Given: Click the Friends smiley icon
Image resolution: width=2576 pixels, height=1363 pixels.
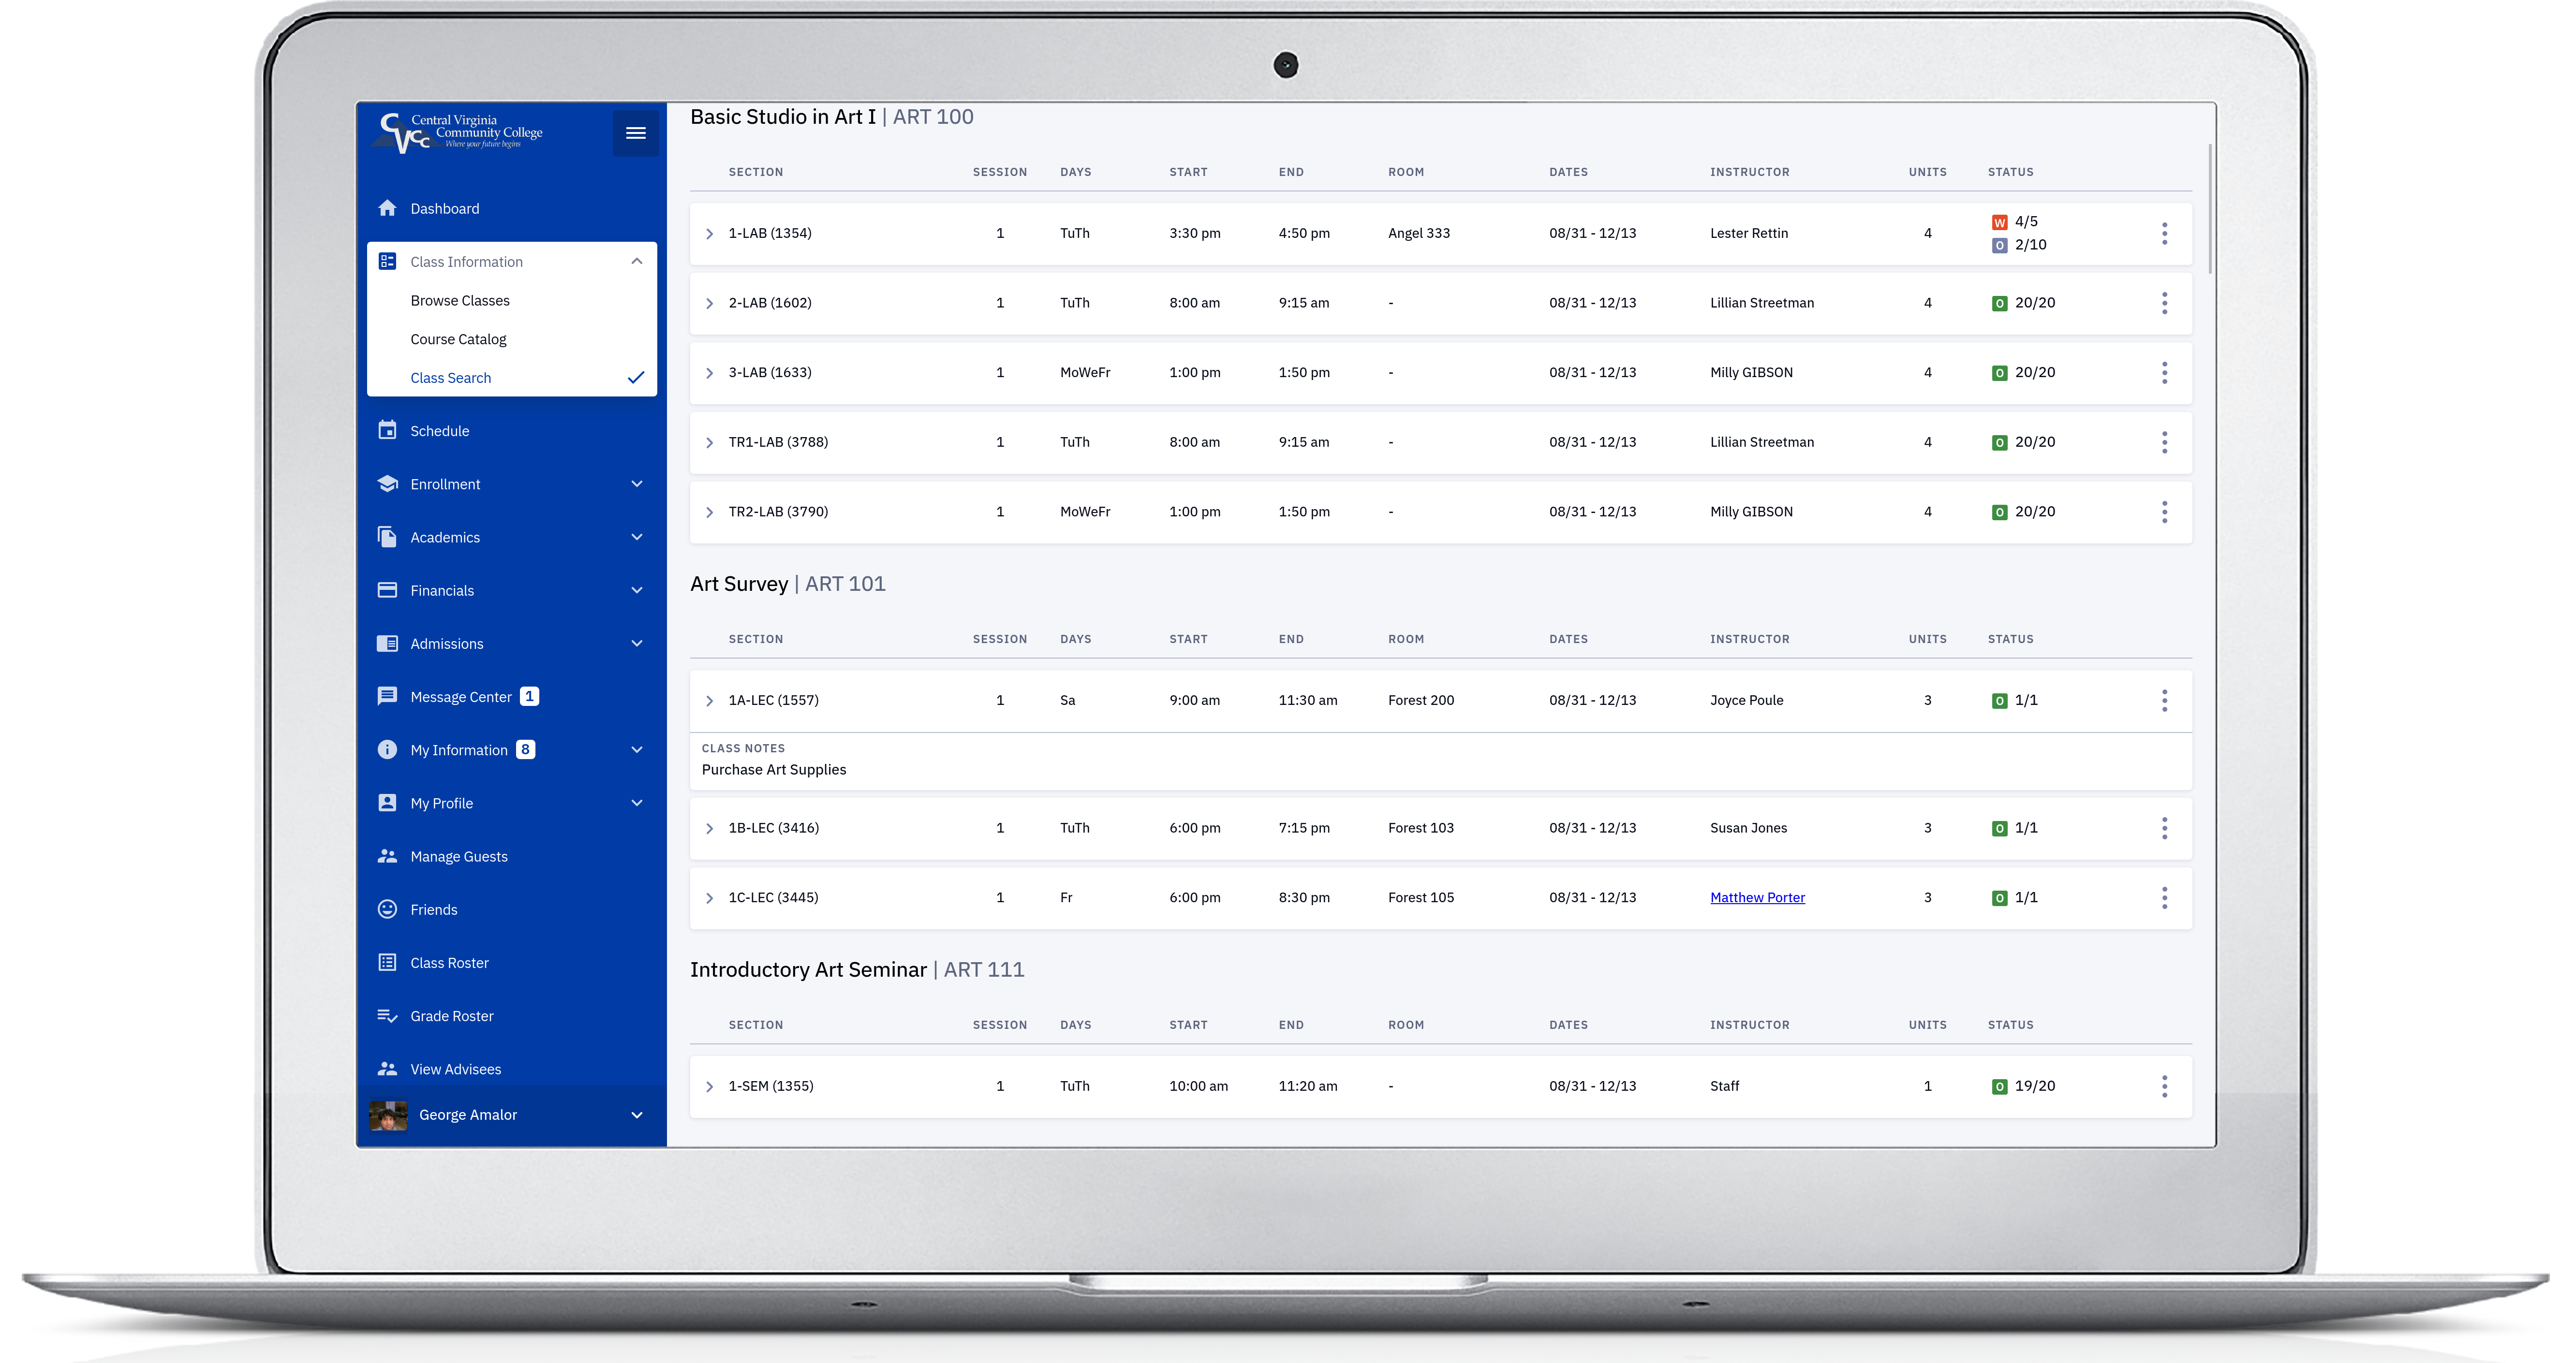Looking at the screenshot, I should point(387,909).
